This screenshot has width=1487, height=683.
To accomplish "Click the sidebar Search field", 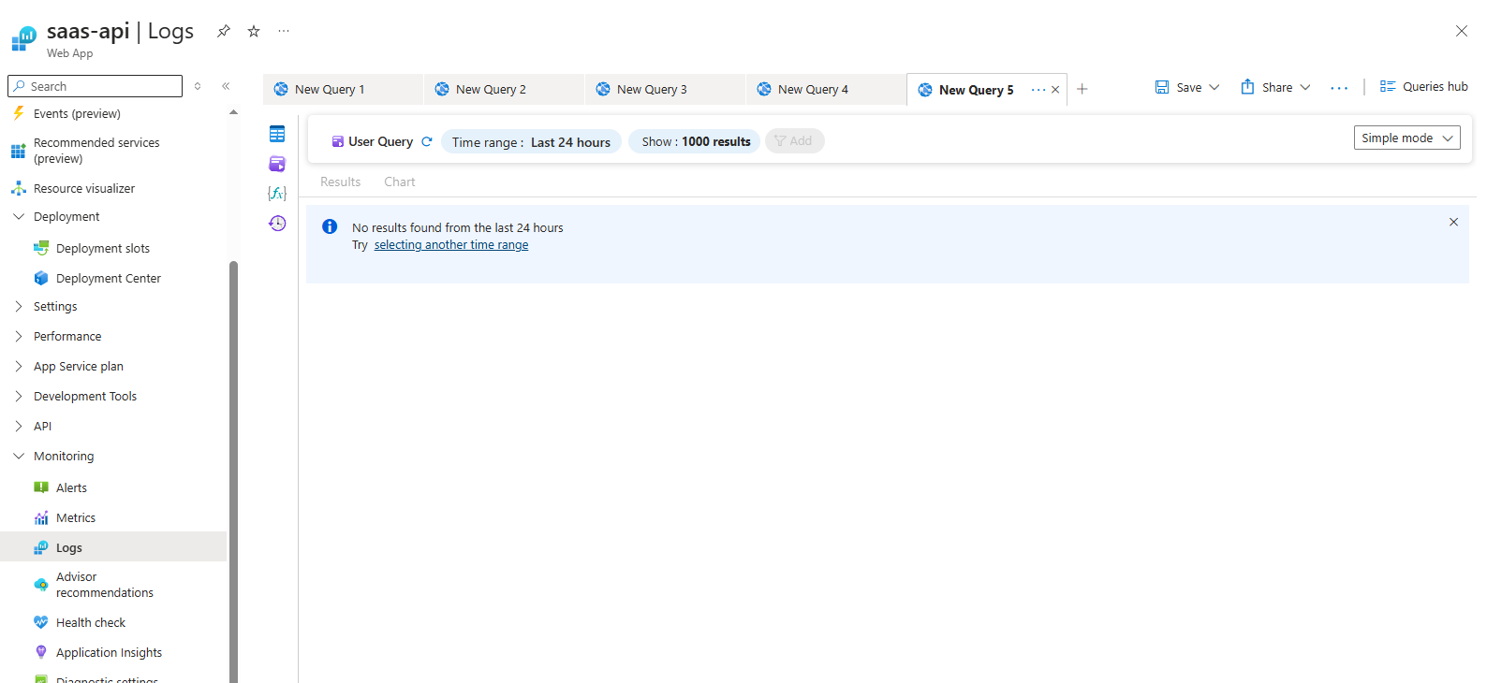I will click(95, 86).
